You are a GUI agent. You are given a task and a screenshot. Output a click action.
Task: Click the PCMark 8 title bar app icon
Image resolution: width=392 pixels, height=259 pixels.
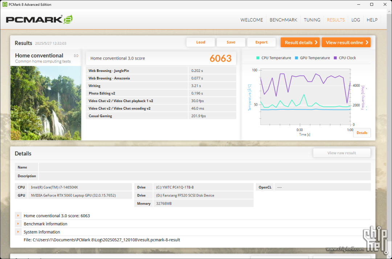pyautogui.click(x=5, y=4)
